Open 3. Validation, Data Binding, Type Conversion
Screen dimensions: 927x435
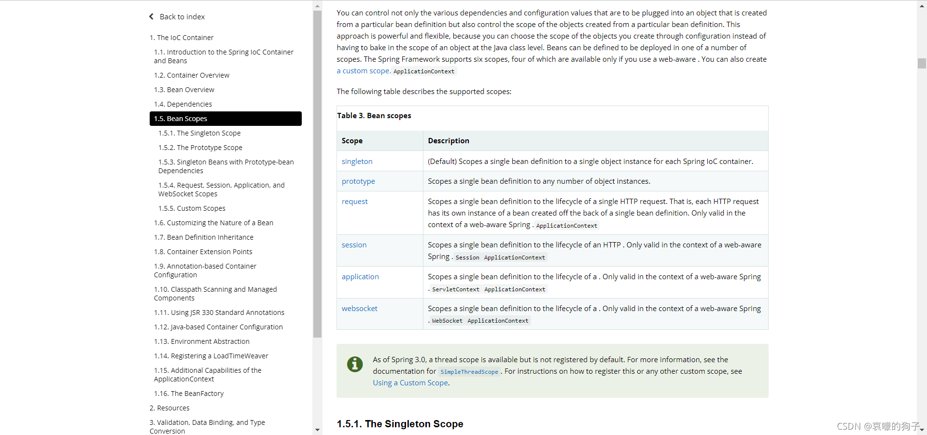[207, 426]
